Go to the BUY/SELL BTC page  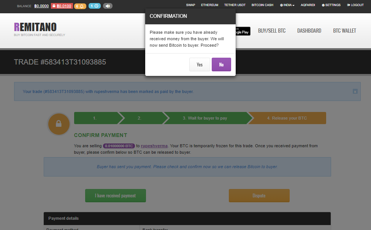[x=272, y=31]
